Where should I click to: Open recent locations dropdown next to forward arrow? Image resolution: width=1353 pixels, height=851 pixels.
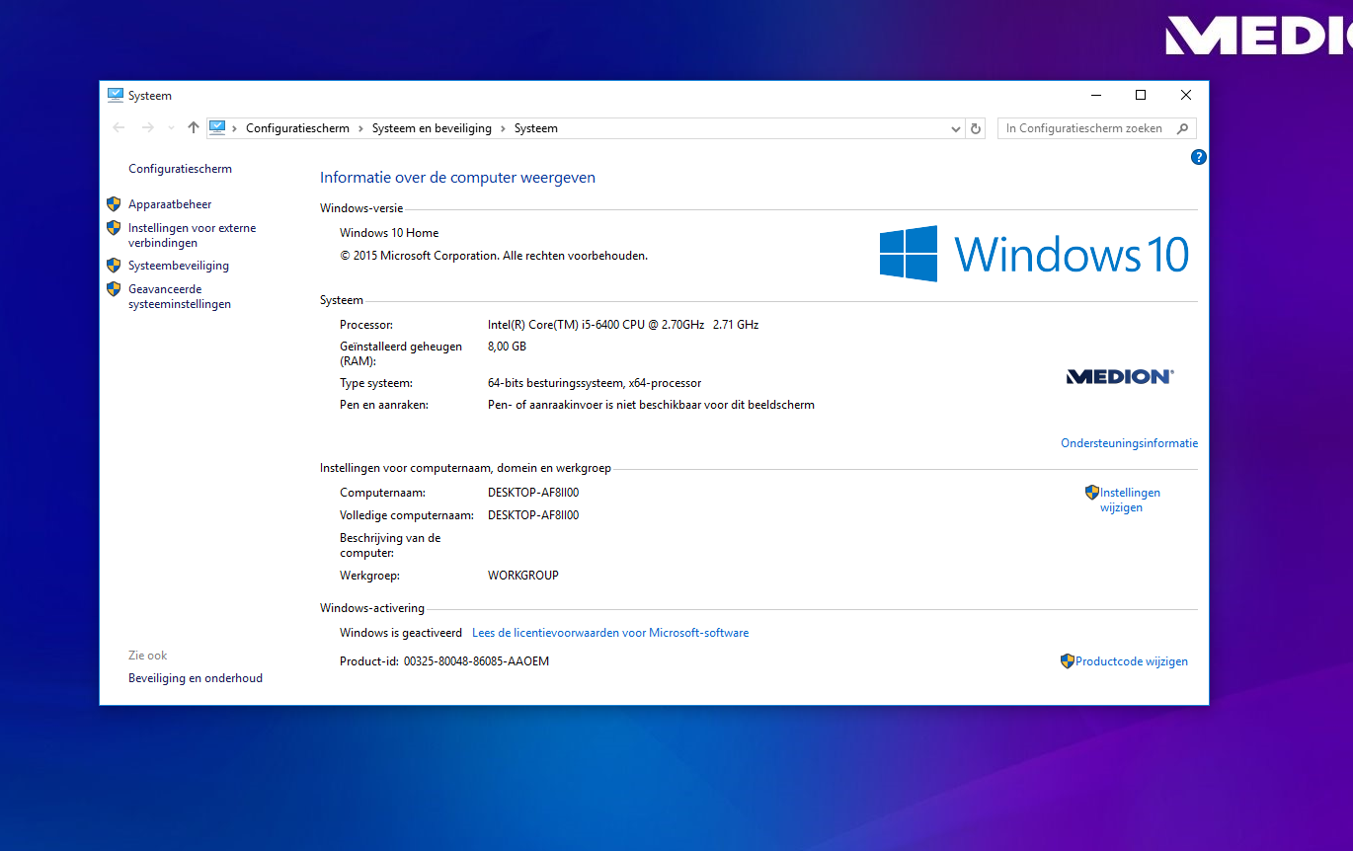tap(171, 128)
